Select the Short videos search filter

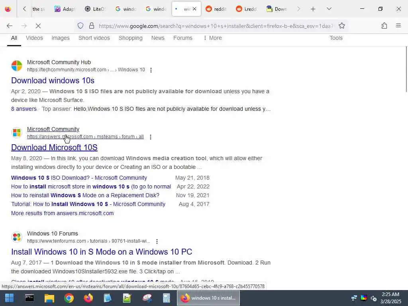[x=94, y=38]
